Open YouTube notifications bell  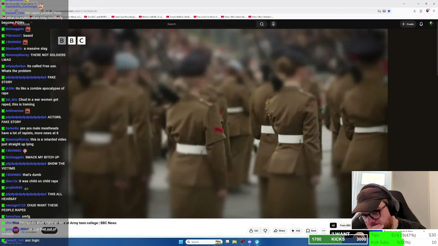(421, 24)
